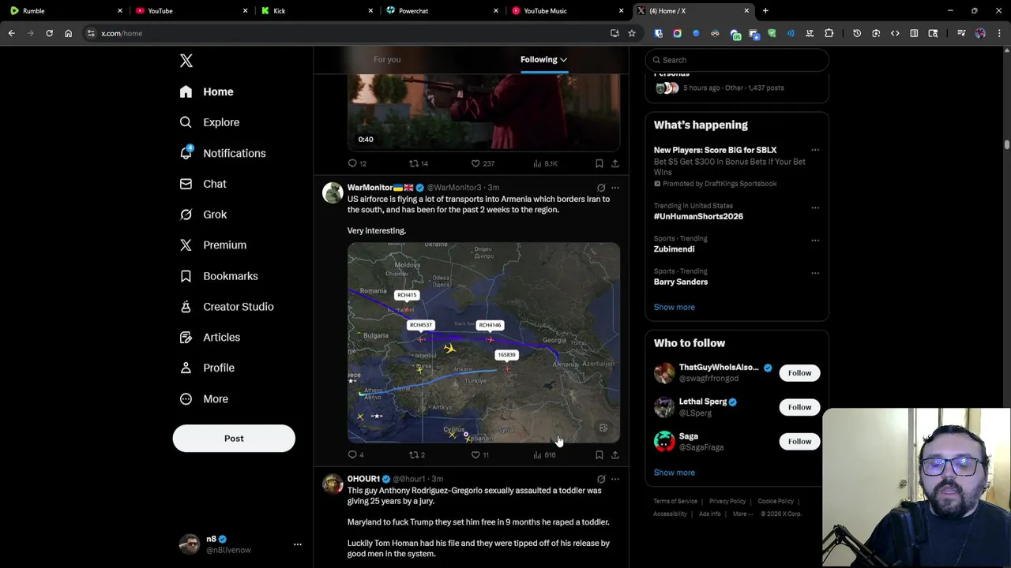Viewport: 1011px width, 568px height.
Task: Open Grok icon on 0HOUR1 post
Action: (601, 479)
